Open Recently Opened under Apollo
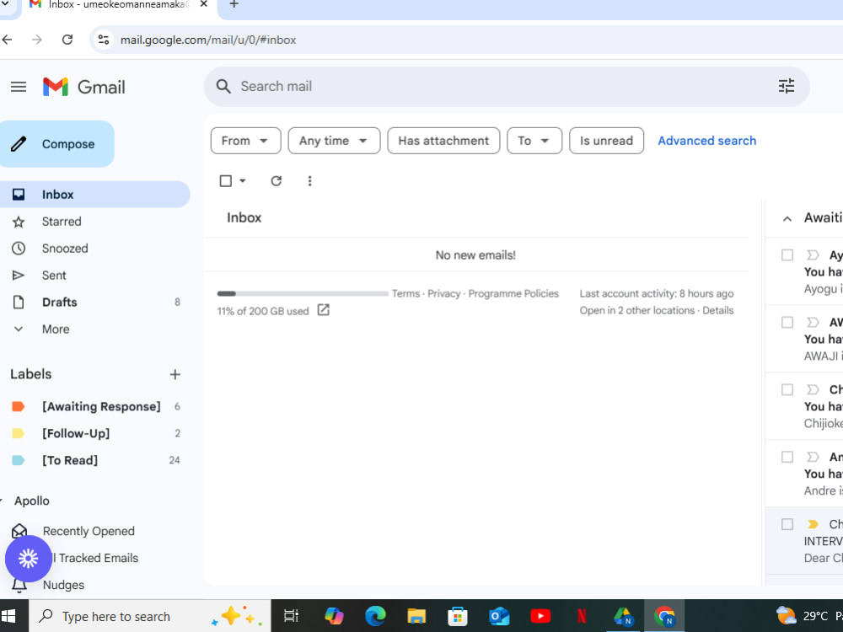 [x=89, y=531]
